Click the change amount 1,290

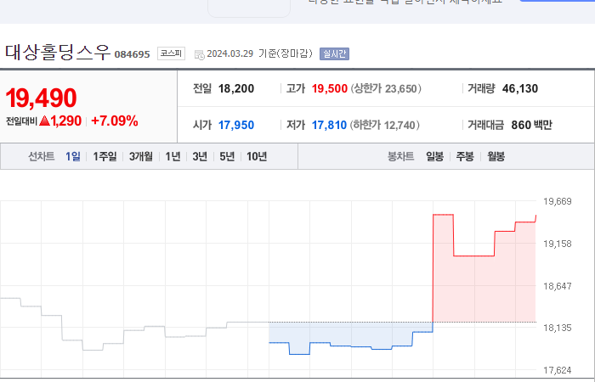click(x=66, y=121)
